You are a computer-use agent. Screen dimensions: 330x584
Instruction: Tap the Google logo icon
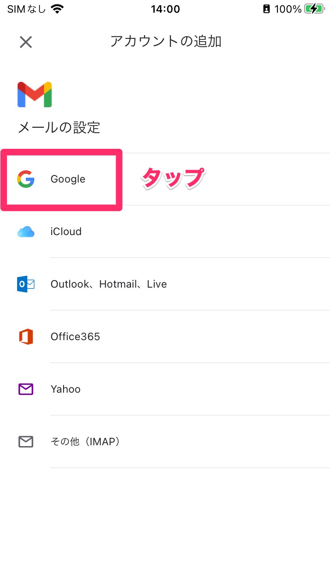[26, 179]
